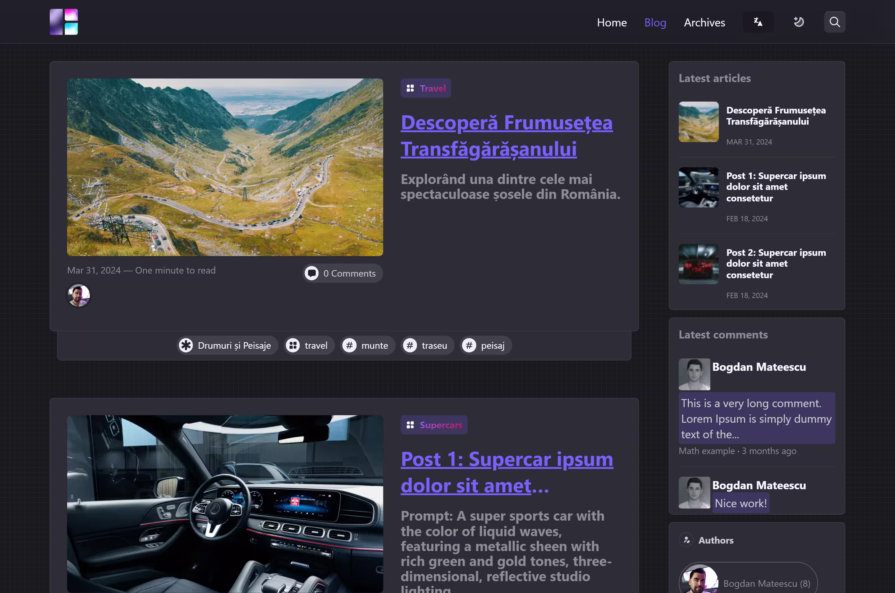Open the search icon button
Image resolution: width=895 pixels, height=593 pixels.
[x=834, y=22]
